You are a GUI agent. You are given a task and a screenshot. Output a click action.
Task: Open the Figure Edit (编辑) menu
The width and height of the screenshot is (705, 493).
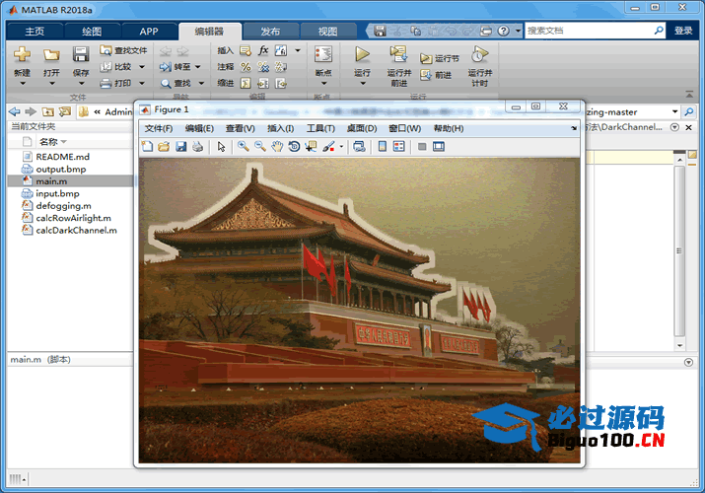pos(199,128)
